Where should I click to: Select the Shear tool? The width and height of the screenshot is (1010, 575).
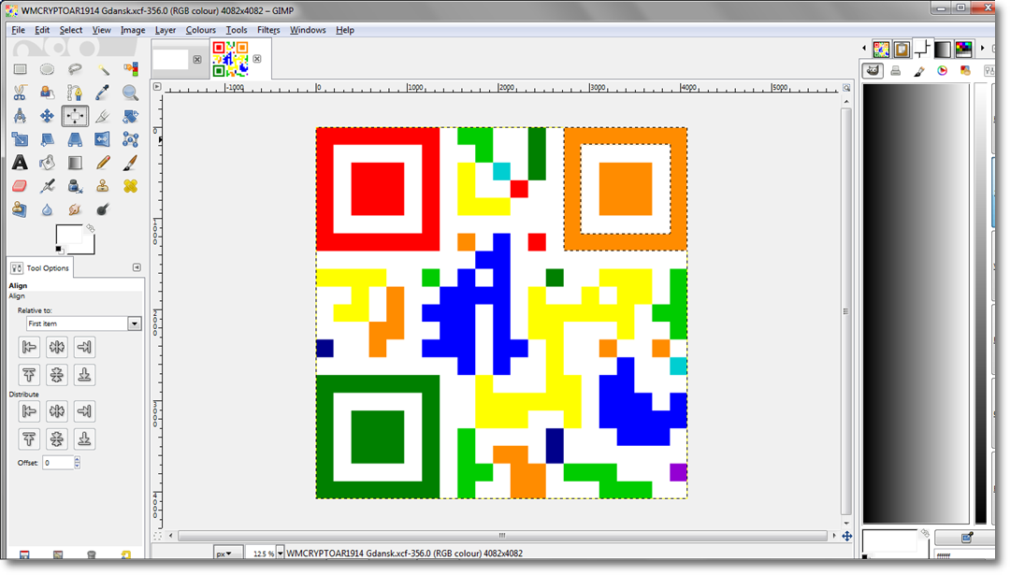(47, 139)
